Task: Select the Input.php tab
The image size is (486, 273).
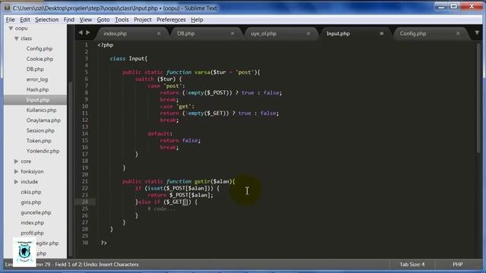Action: [338, 33]
